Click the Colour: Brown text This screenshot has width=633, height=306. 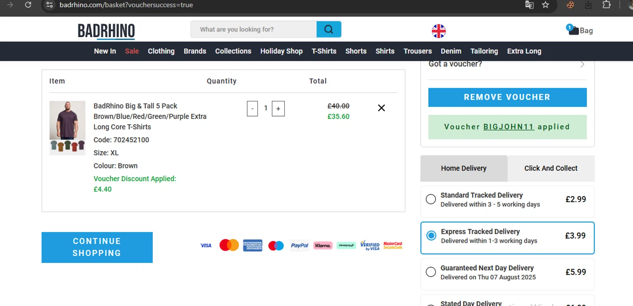[116, 166]
